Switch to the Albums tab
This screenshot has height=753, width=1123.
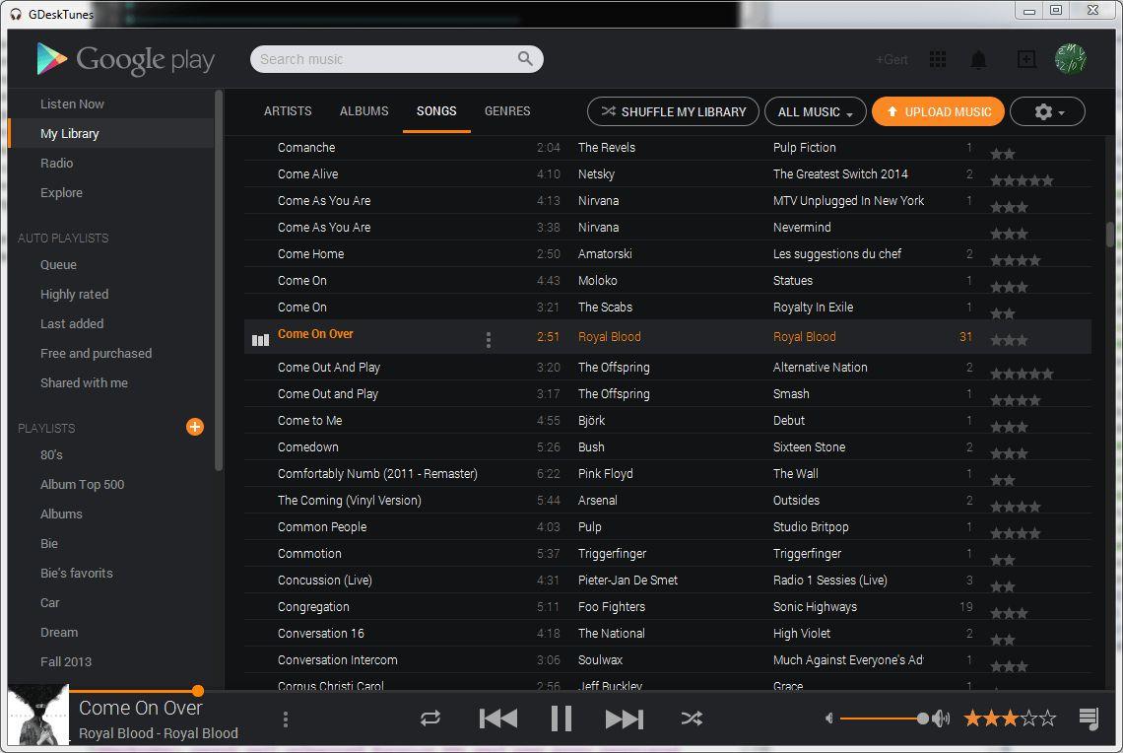[x=363, y=111]
